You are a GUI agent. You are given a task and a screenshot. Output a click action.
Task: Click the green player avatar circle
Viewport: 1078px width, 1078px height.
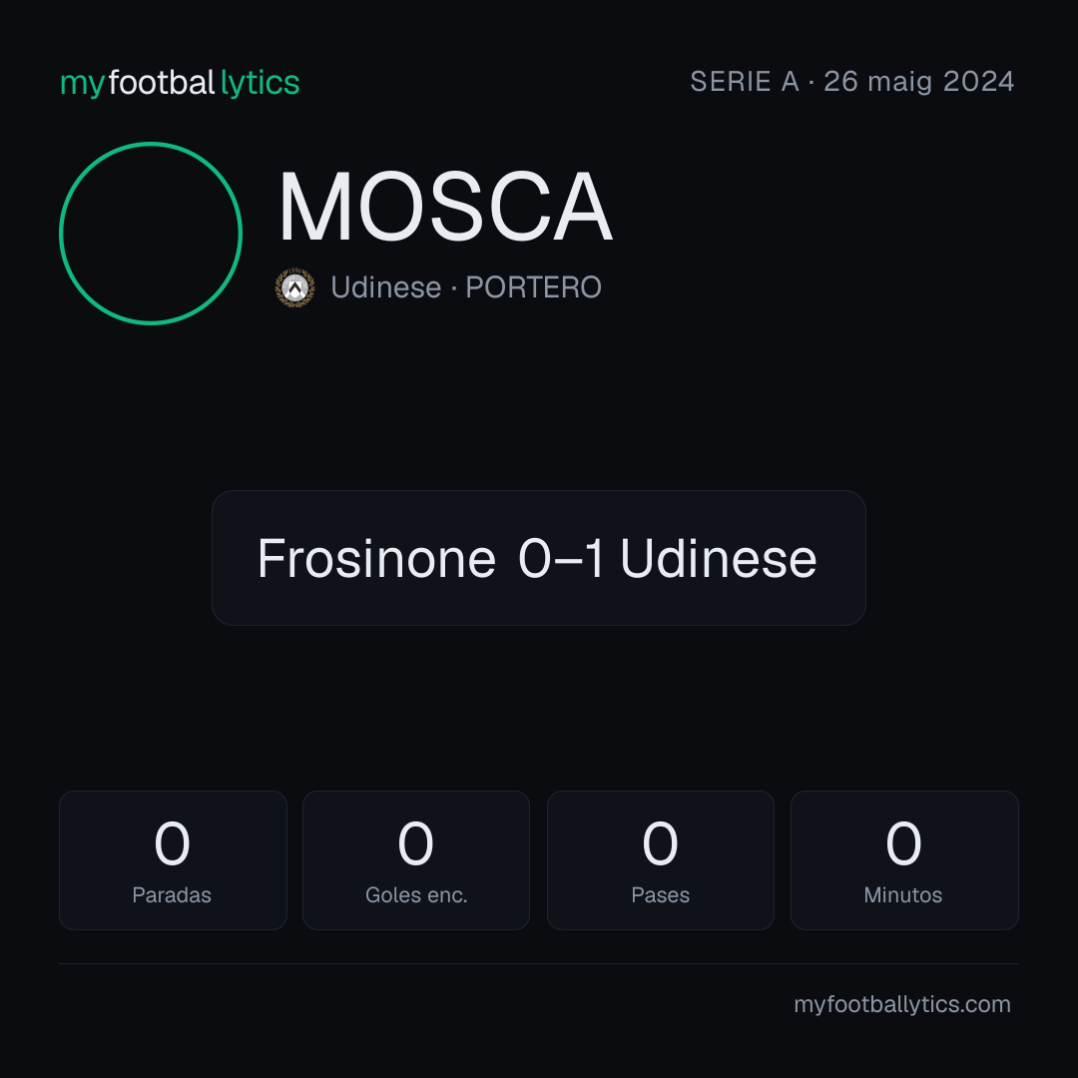click(151, 234)
